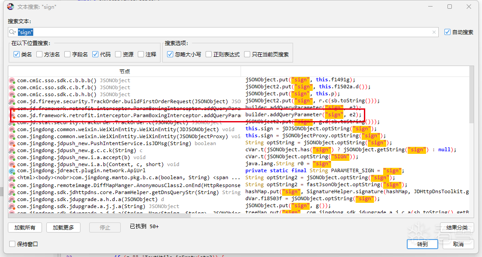Screen dimensions: 482x257
Task: Click the 节点 column header
Action: (125, 71)
